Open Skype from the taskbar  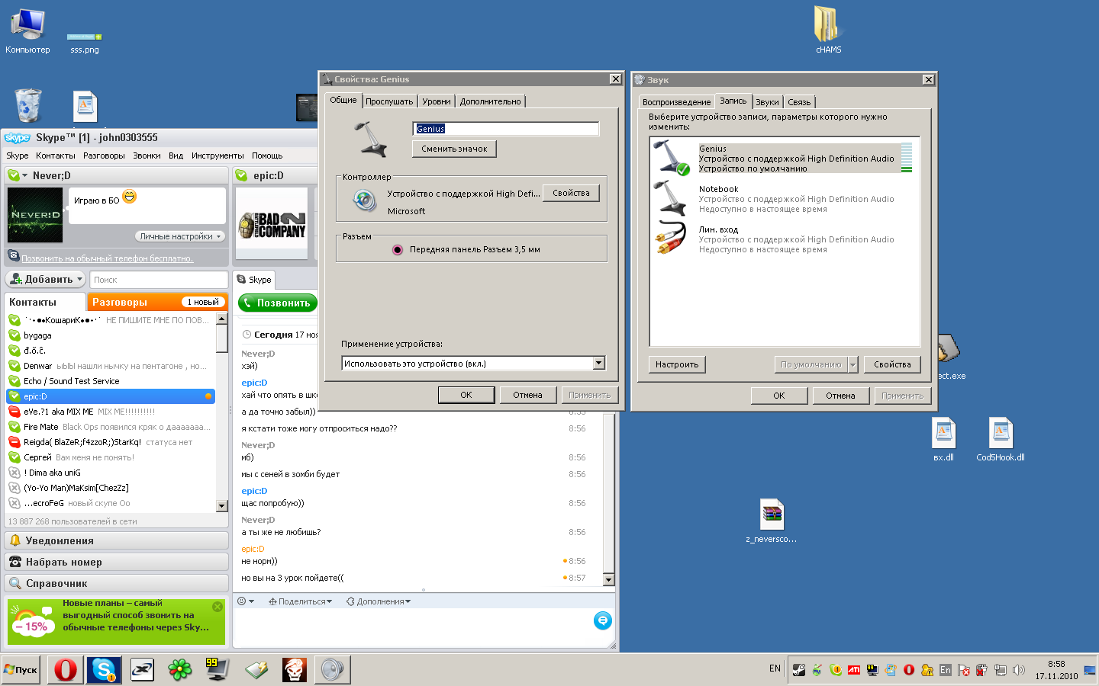tap(104, 670)
